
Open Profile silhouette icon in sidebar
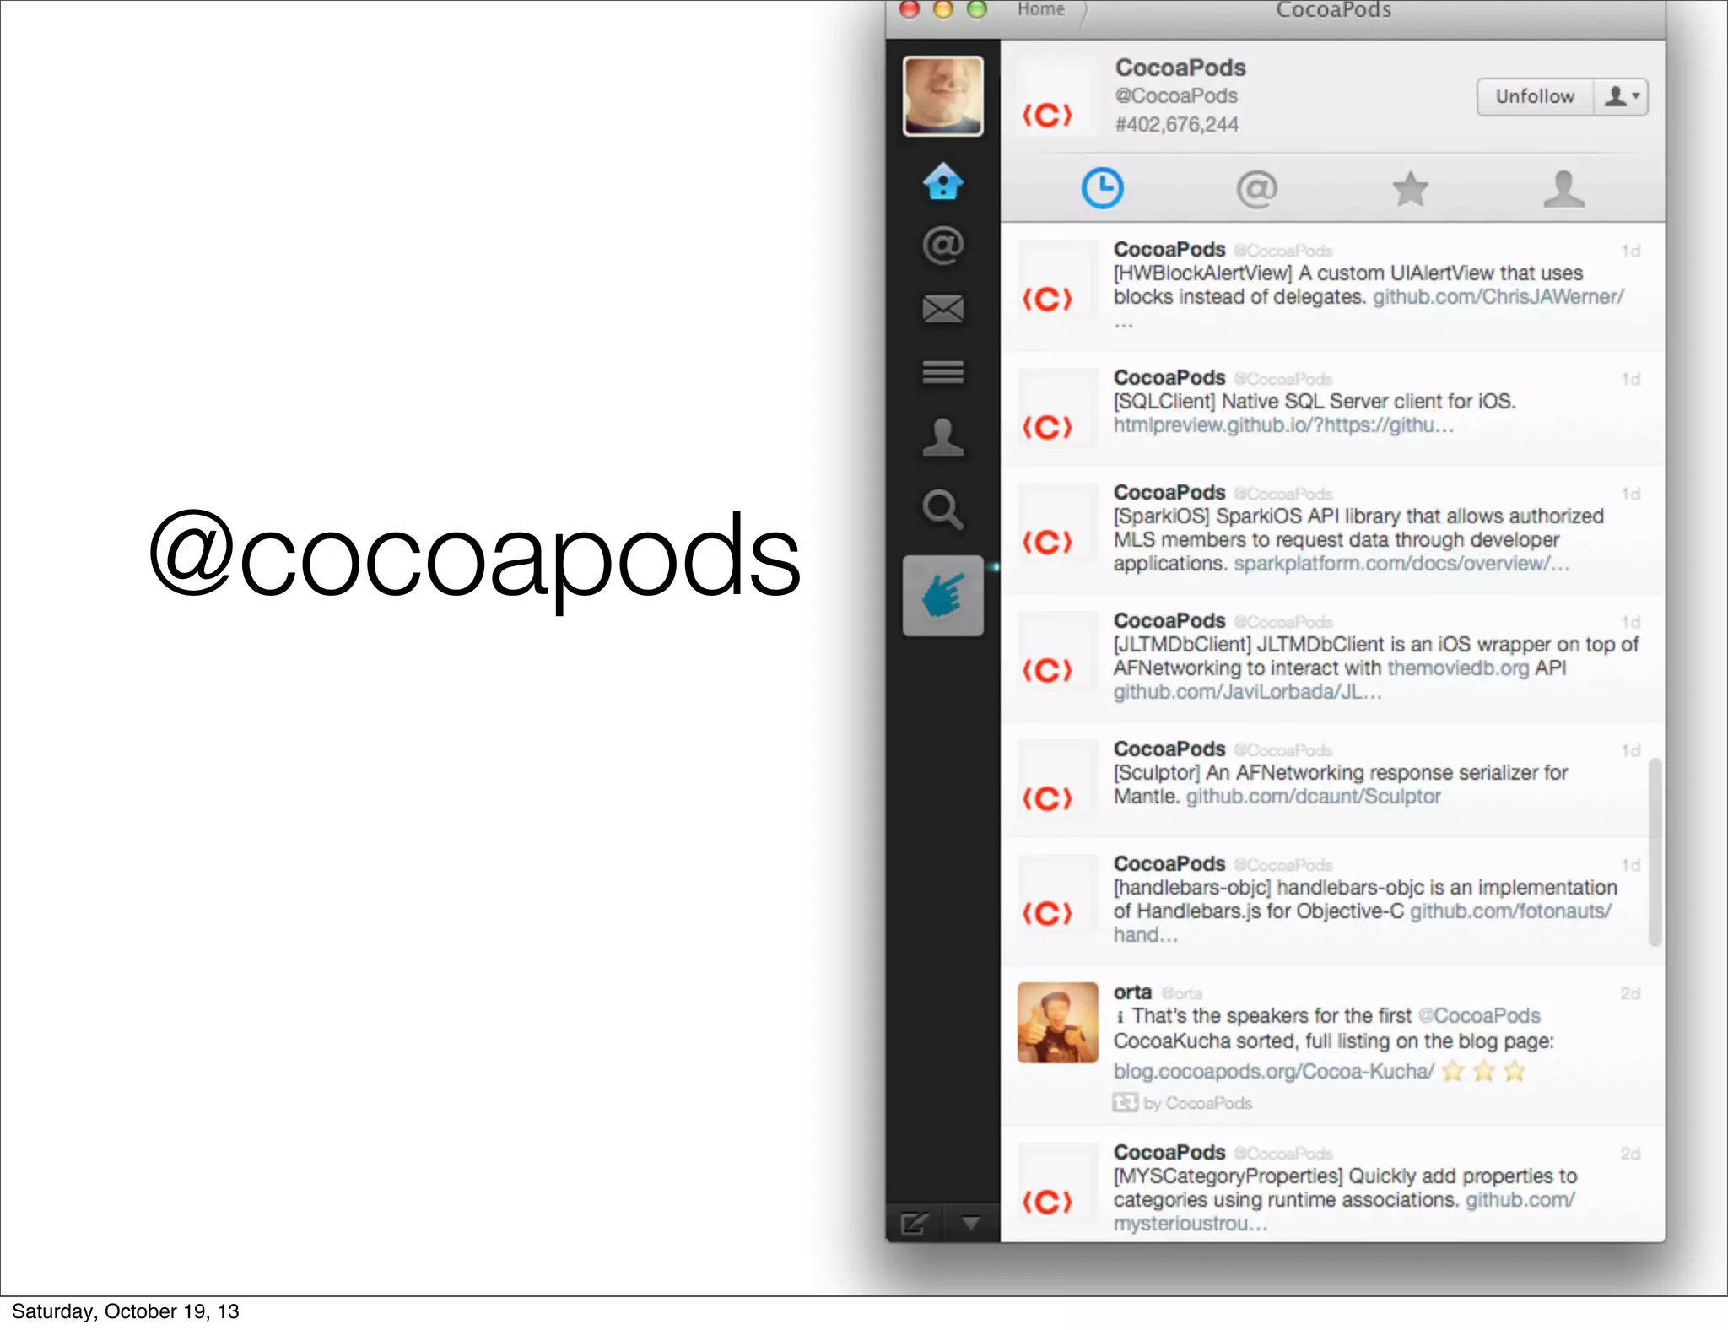pos(942,437)
